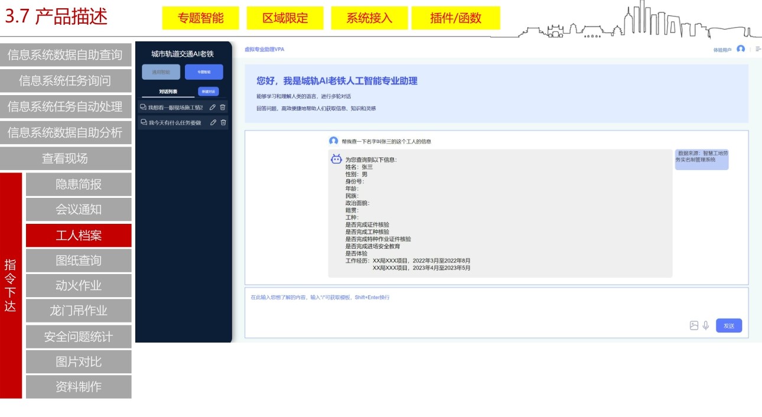762x417 pixels.
Task: Click the user avatar beside the question message
Action: point(334,141)
